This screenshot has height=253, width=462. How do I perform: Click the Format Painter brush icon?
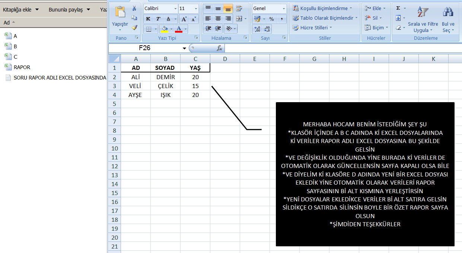134,27
